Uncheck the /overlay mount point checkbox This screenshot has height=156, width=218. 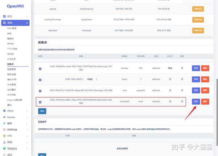pos(40,69)
